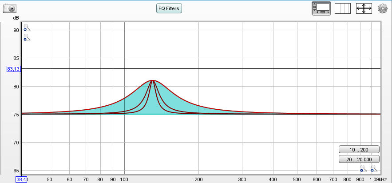The width and height of the screenshot is (392, 183).
Task: Zoom out on the horizontal frequency axis
Action: point(364,168)
